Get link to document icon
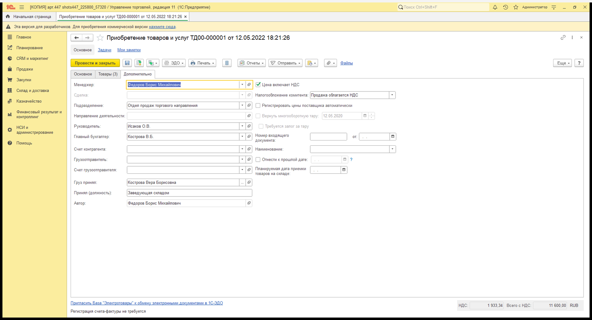Screen dimensions: 592x320 (x=563, y=38)
